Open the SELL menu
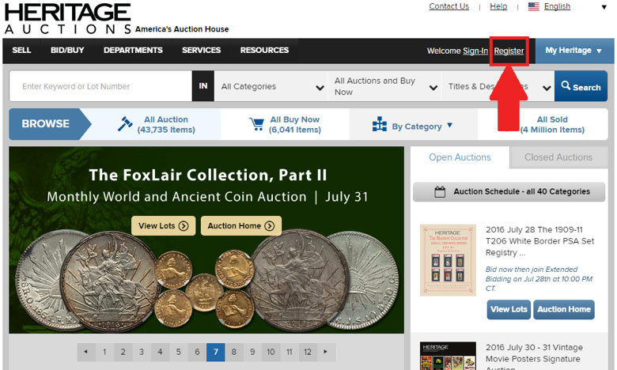 point(21,51)
